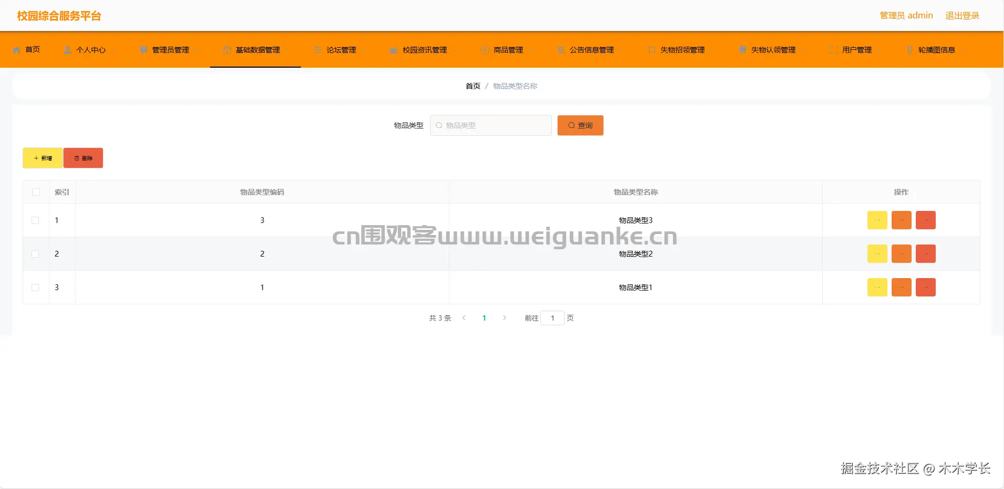Click the red action button for 物品类型2
Screen dimensions: 1004x489
click(x=925, y=254)
